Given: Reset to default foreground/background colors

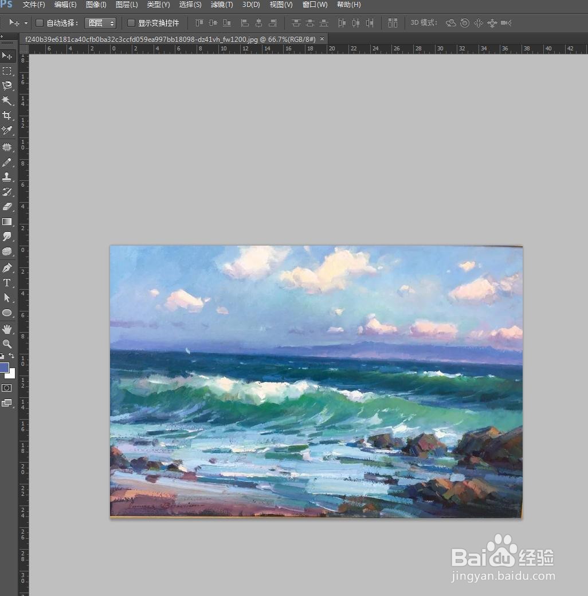Looking at the screenshot, I should 2,356.
